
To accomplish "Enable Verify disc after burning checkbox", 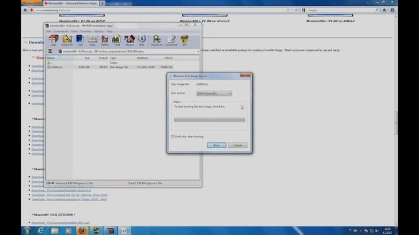I will [173, 136].
